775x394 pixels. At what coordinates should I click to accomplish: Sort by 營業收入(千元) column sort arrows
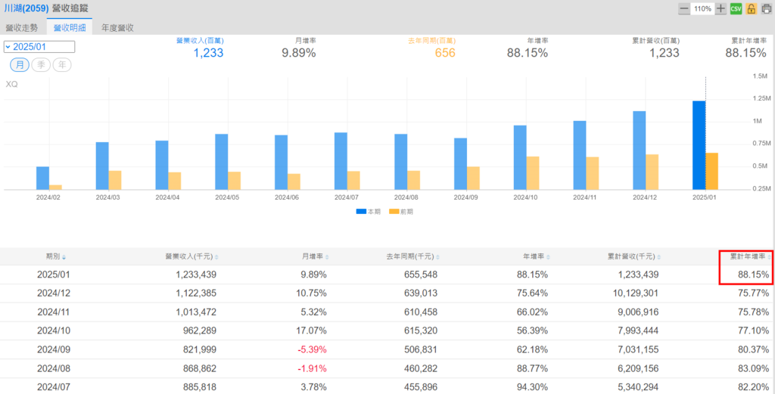[x=216, y=257]
